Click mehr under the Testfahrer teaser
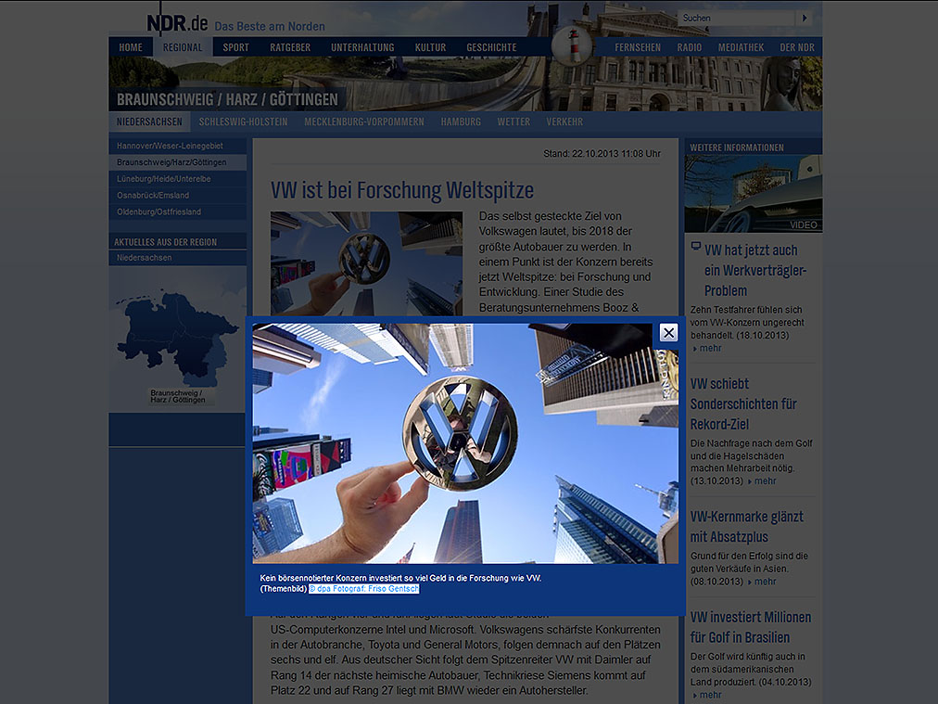This screenshot has width=938, height=704. [x=710, y=348]
